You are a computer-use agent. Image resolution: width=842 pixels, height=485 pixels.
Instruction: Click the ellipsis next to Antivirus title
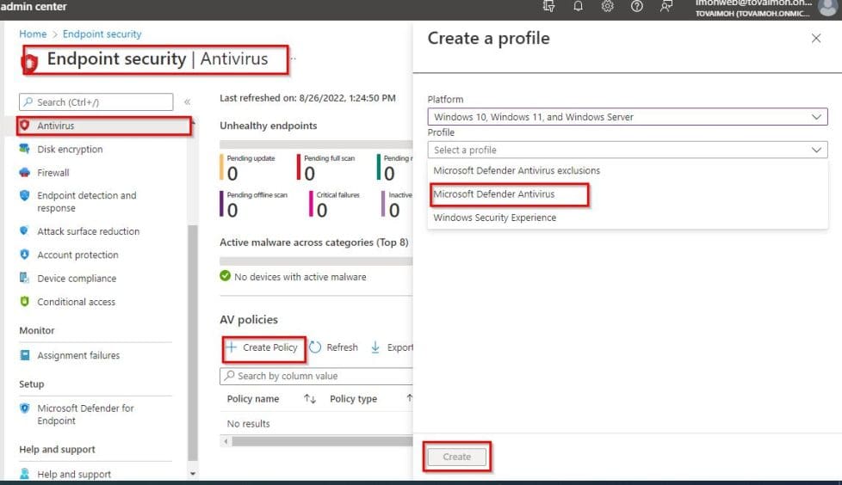[x=294, y=58]
